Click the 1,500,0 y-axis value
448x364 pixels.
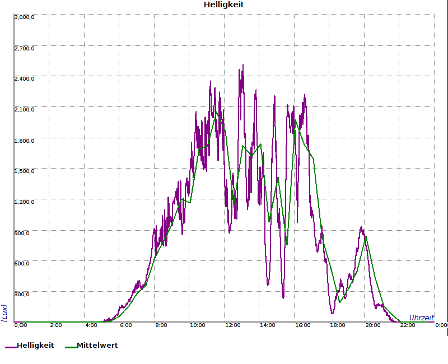tap(24, 171)
